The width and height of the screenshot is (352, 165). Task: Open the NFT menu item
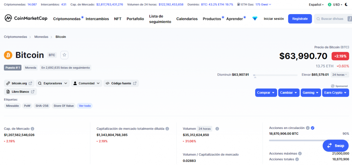(x=118, y=19)
